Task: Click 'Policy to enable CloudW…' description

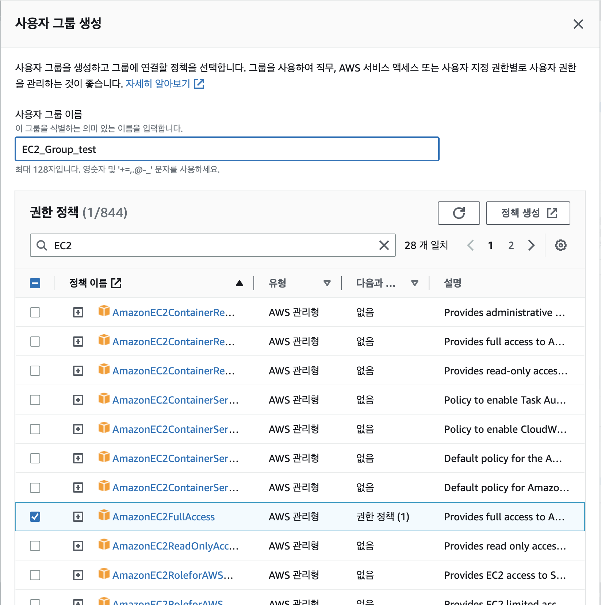Action: point(505,429)
